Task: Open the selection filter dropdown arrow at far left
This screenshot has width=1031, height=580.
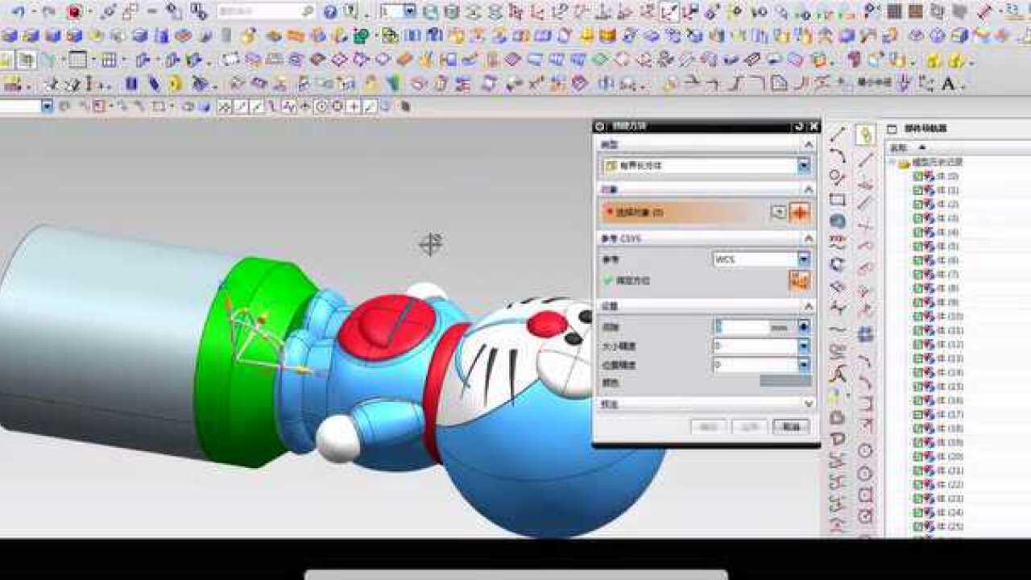Action: (47, 106)
